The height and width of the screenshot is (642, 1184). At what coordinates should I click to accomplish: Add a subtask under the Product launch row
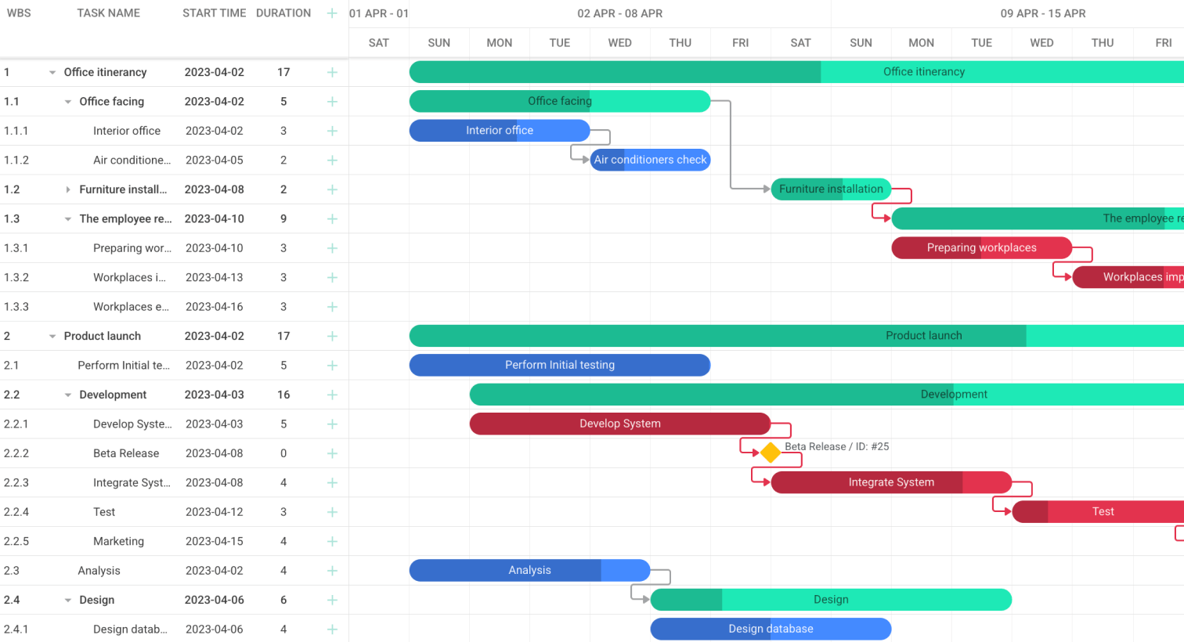pos(332,336)
